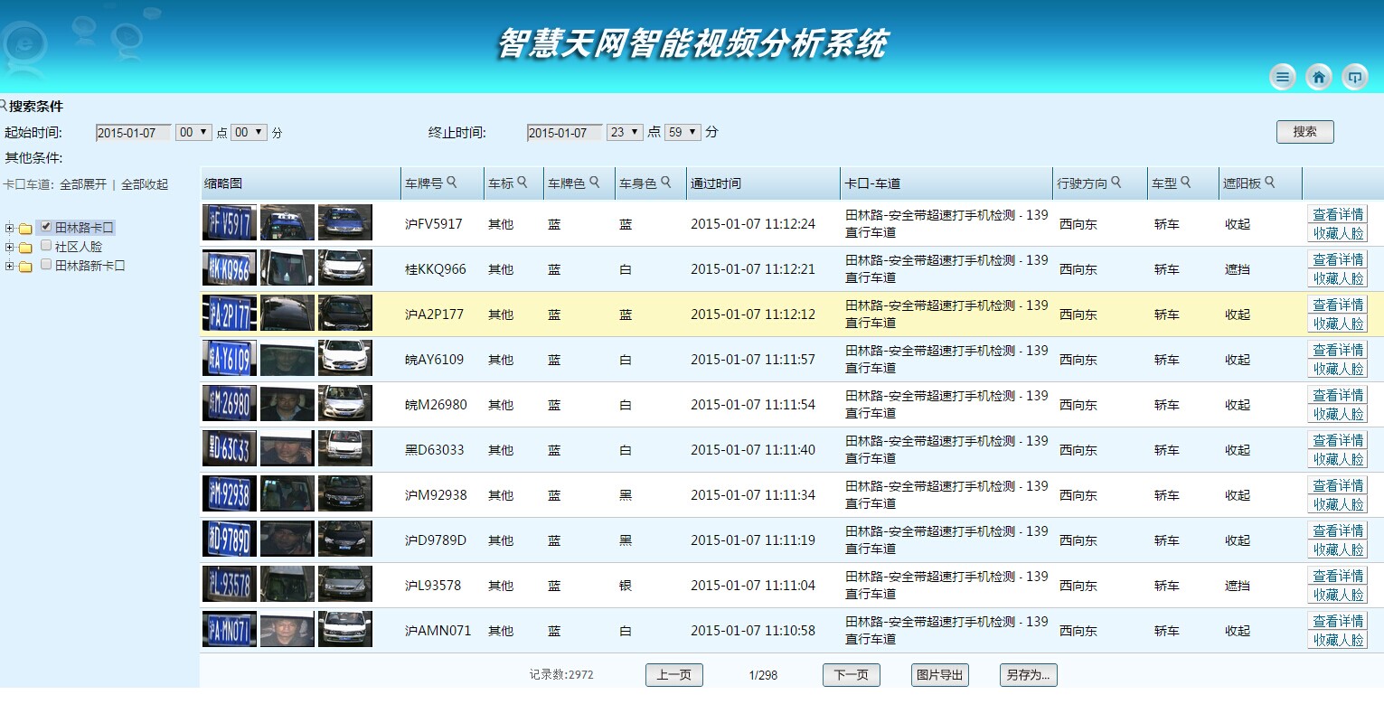Open the start time hour dropdown

pyautogui.click(x=193, y=132)
